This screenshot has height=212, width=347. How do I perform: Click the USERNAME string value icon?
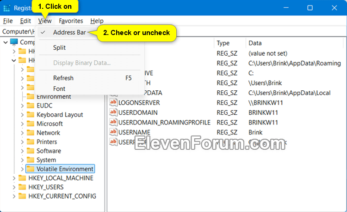[x=113, y=132]
